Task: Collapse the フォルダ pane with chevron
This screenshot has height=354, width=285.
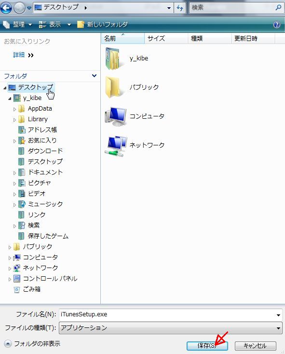Action: (94, 76)
